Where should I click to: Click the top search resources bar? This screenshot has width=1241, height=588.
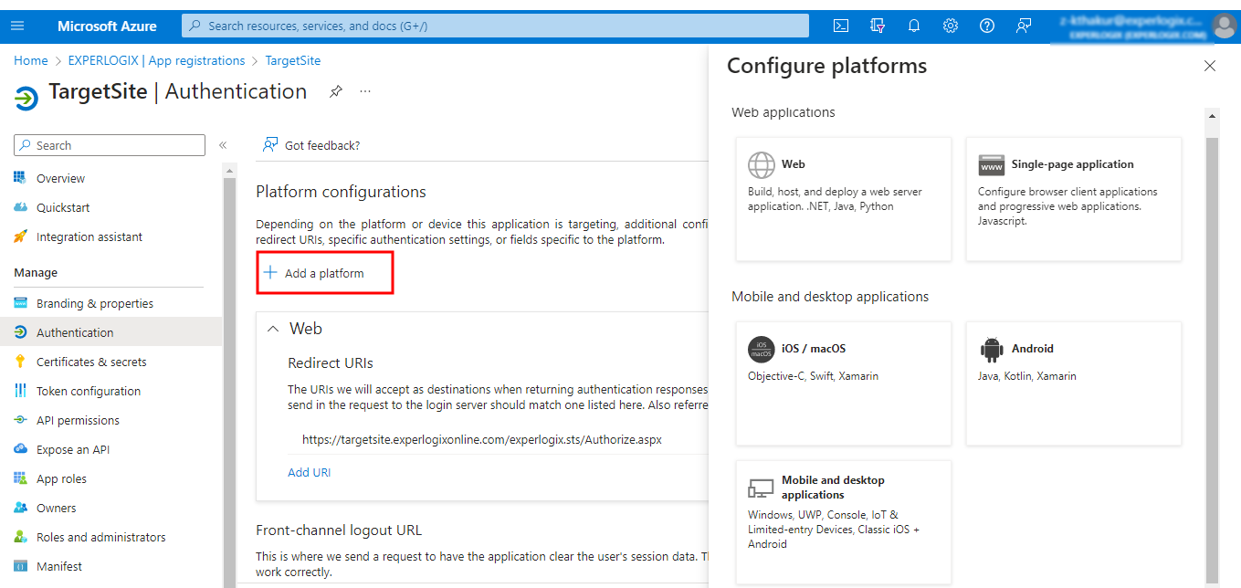point(495,26)
